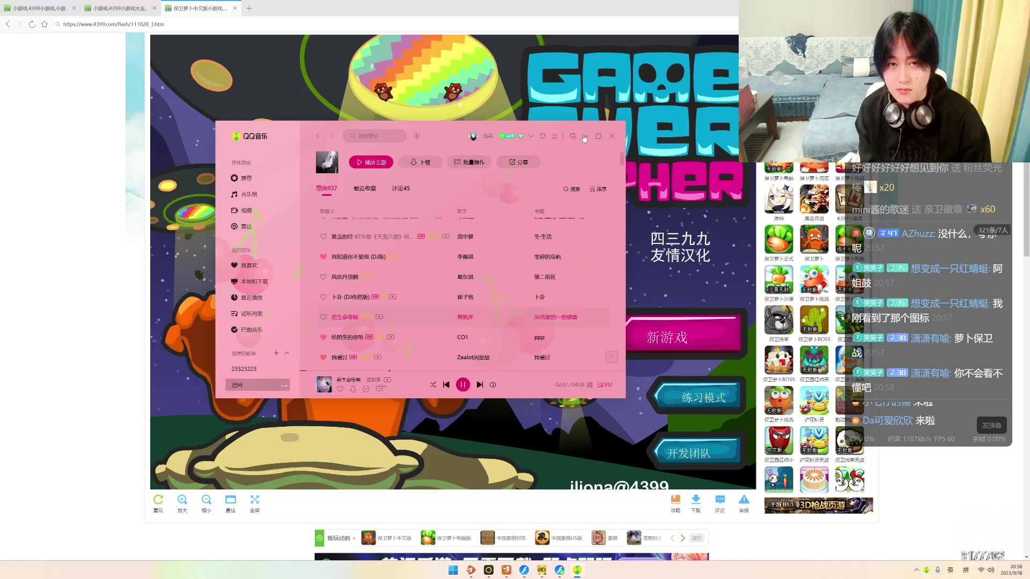This screenshot has height=579, width=1030.
Task: Pause the song in QQ Music
Action: (x=463, y=384)
